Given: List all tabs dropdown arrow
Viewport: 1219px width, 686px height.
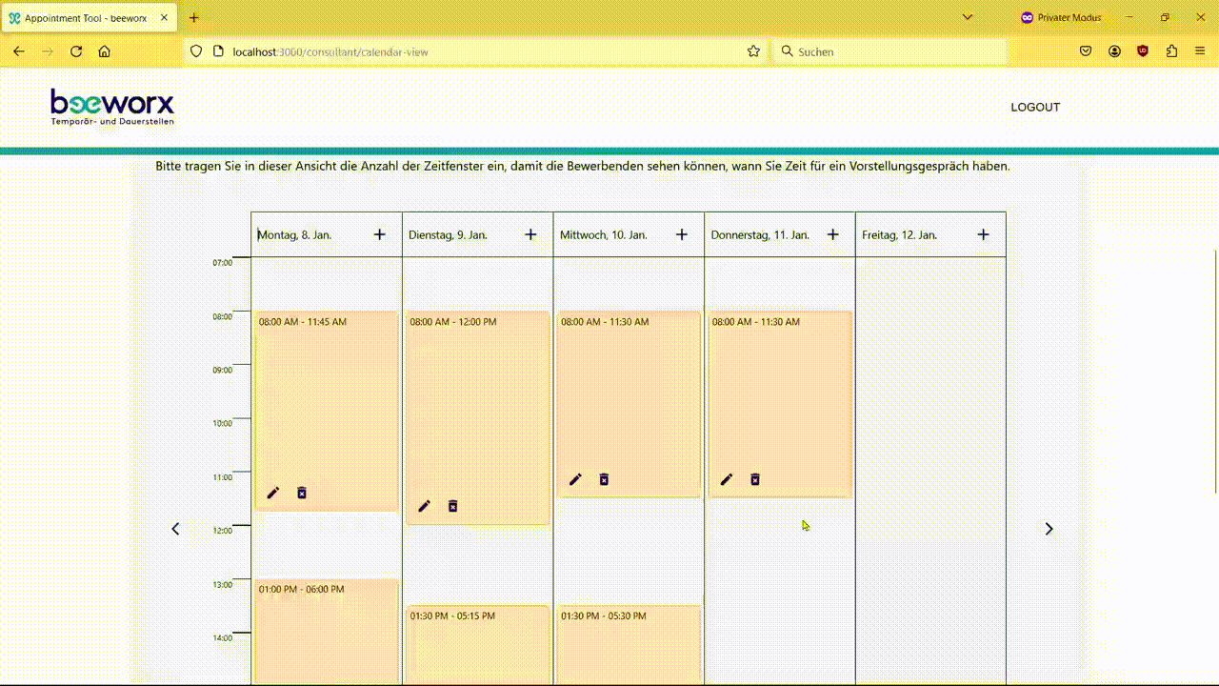Looking at the screenshot, I should pyautogui.click(x=968, y=17).
